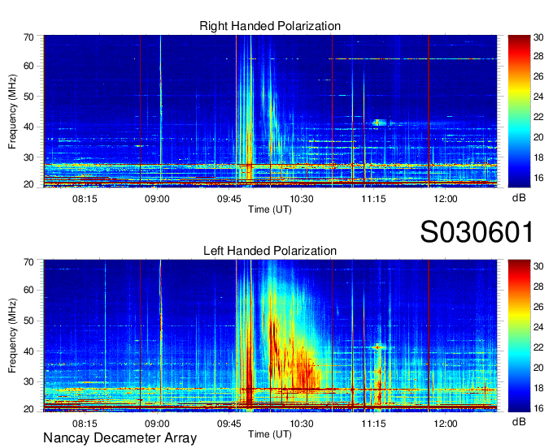Screen dimensions: 553x448
Task: Click the "Right Handed Polarization" title
Action: (x=270, y=26)
